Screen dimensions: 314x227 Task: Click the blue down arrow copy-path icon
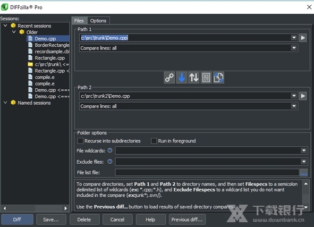pos(182,78)
